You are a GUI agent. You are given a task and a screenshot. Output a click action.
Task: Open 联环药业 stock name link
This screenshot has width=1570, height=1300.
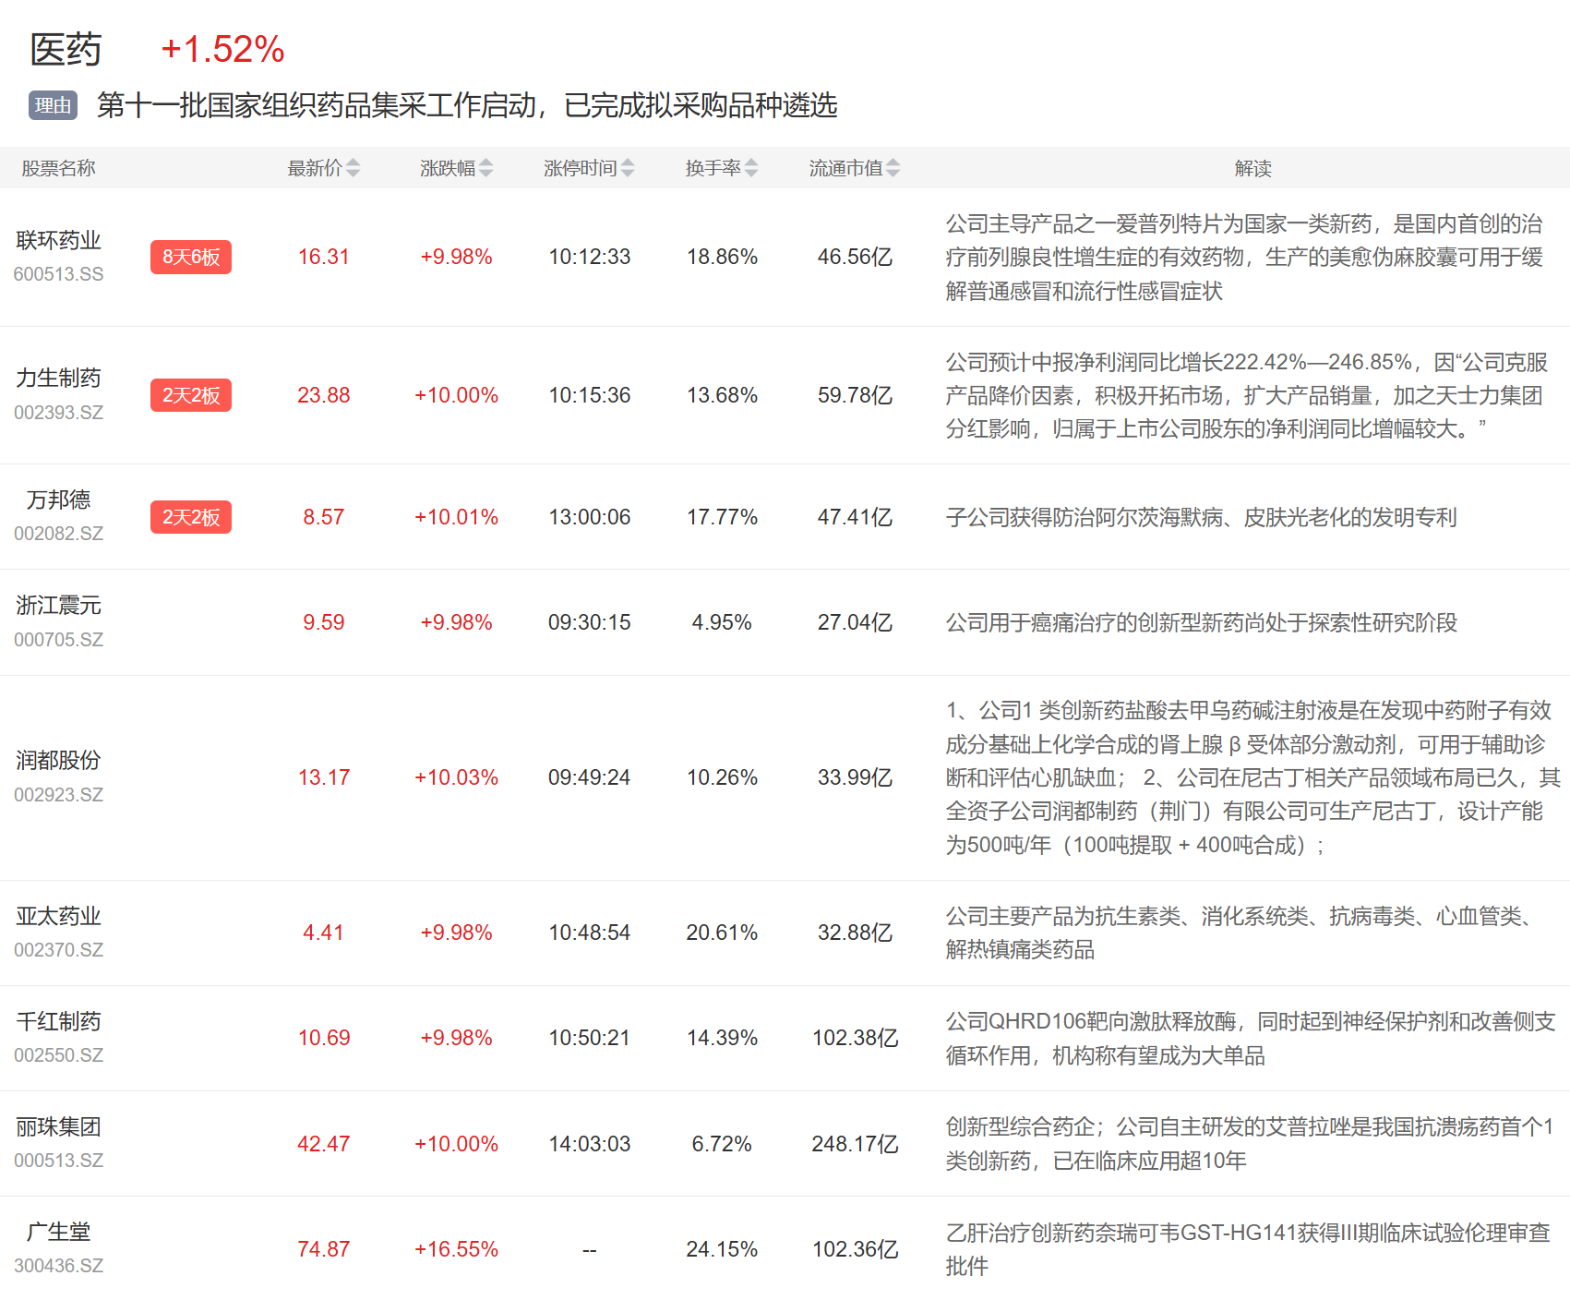pos(58,241)
